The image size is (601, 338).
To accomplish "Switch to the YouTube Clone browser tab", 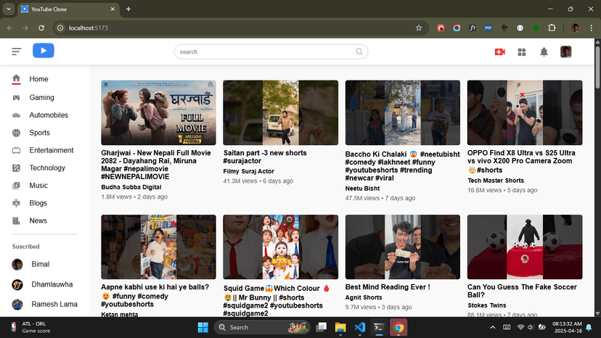I will click(x=68, y=9).
